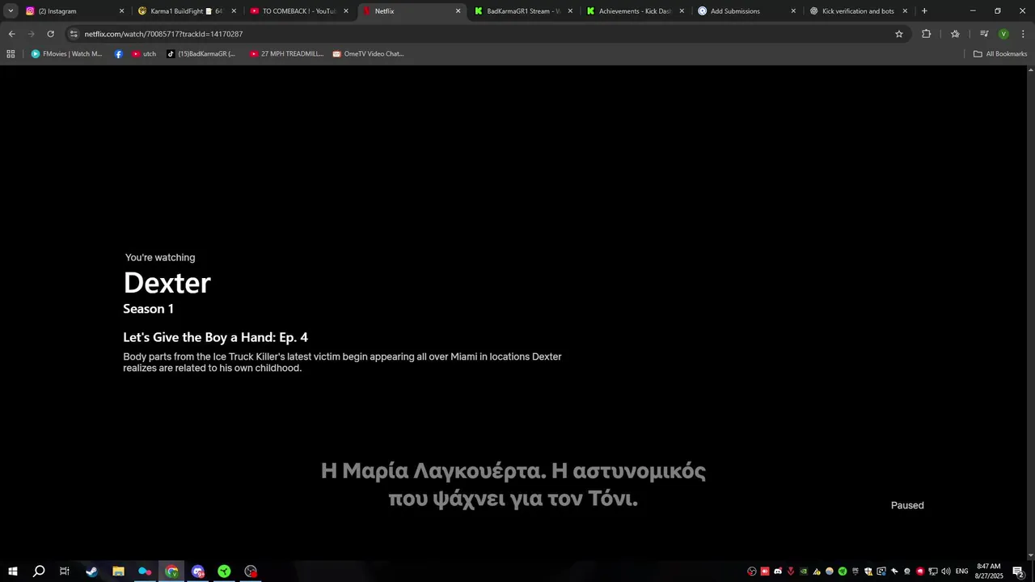Open the green Razer tray icon

point(843,571)
